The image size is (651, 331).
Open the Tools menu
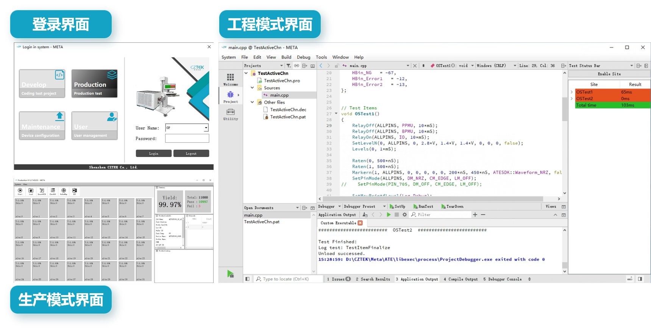click(321, 57)
